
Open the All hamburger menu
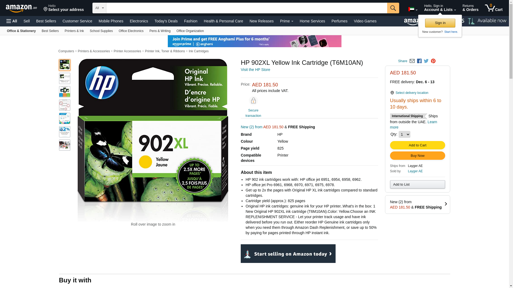12,21
